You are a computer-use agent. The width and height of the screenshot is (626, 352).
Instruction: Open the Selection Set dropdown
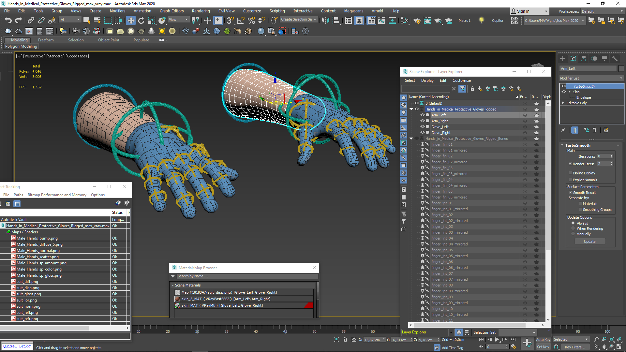[x=517, y=332]
